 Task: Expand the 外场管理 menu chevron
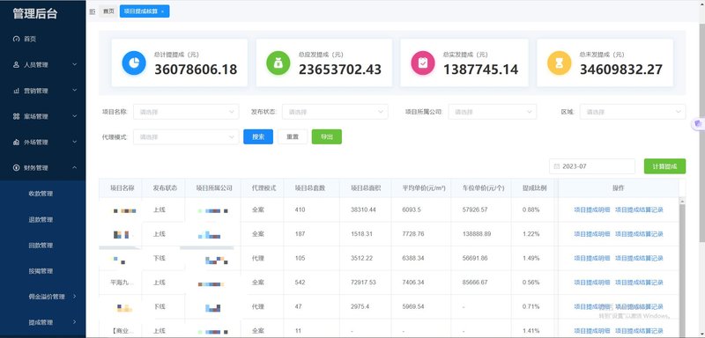(75, 143)
